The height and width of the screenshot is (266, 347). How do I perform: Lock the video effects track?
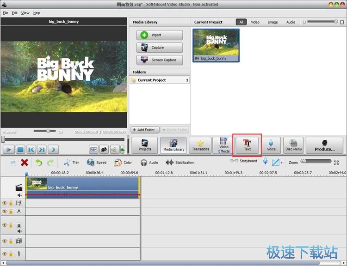[x=11, y=203]
